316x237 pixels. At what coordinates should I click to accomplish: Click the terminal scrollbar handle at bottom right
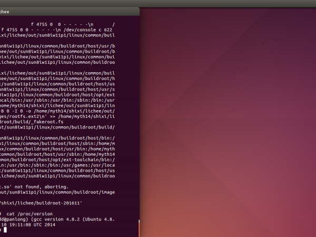point(139,228)
